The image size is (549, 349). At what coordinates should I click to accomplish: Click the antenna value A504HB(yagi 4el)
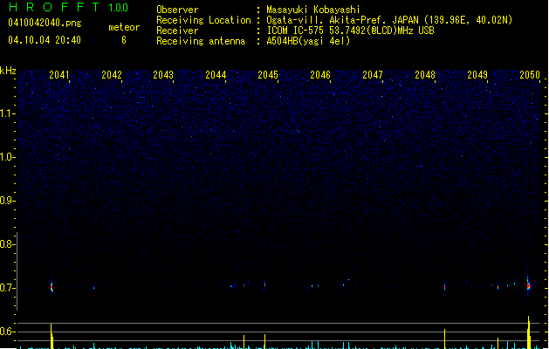pos(308,41)
